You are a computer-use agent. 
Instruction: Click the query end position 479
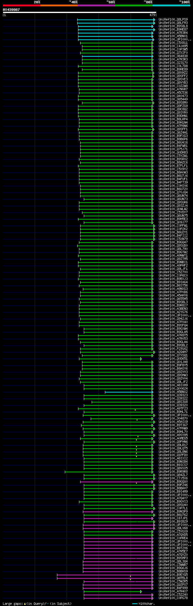click(152, 15)
